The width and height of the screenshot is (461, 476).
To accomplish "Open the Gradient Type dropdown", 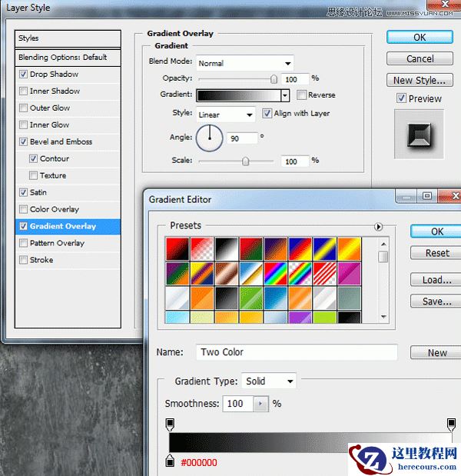I will pyautogui.click(x=269, y=381).
